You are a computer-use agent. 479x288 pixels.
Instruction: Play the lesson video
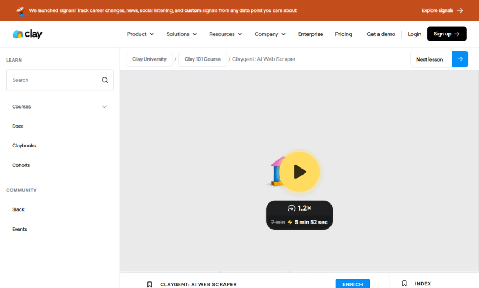tap(299, 172)
